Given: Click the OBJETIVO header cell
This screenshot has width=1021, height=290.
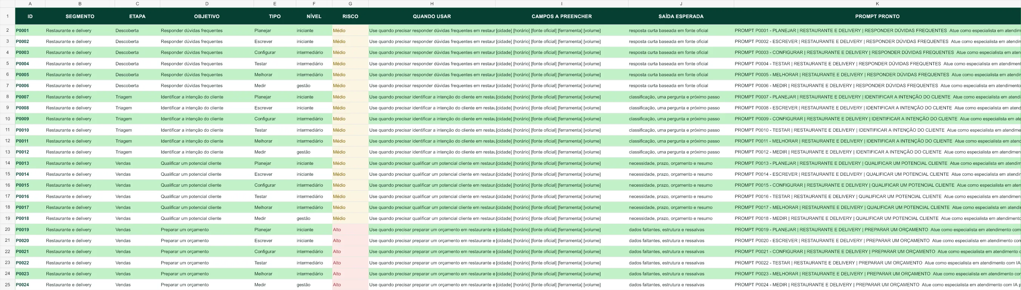Looking at the screenshot, I should pyautogui.click(x=207, y=16).
